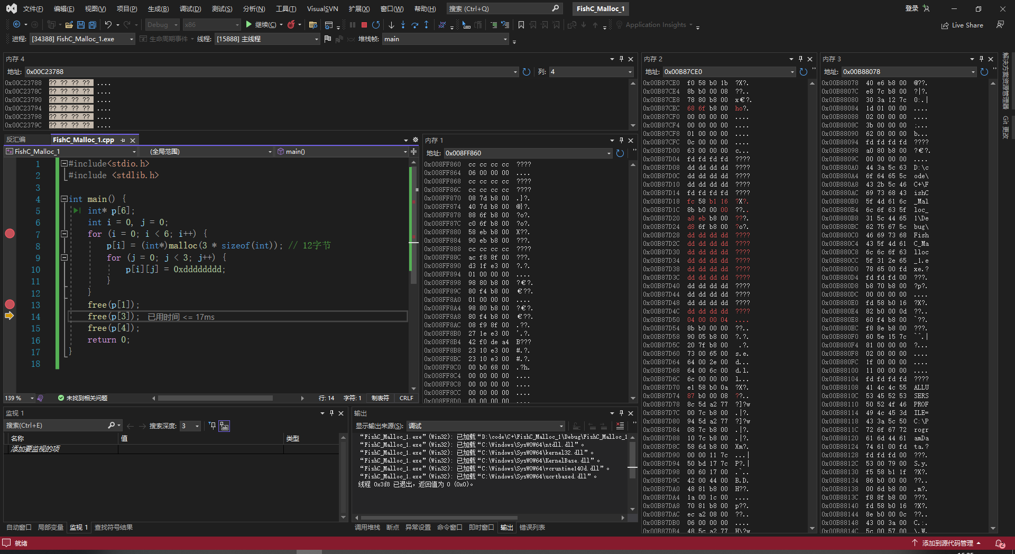Image resolution: width=1015 pixels, height=554 pixels.
Task: Switch to the 局部变量 tab
Action: 50,528
